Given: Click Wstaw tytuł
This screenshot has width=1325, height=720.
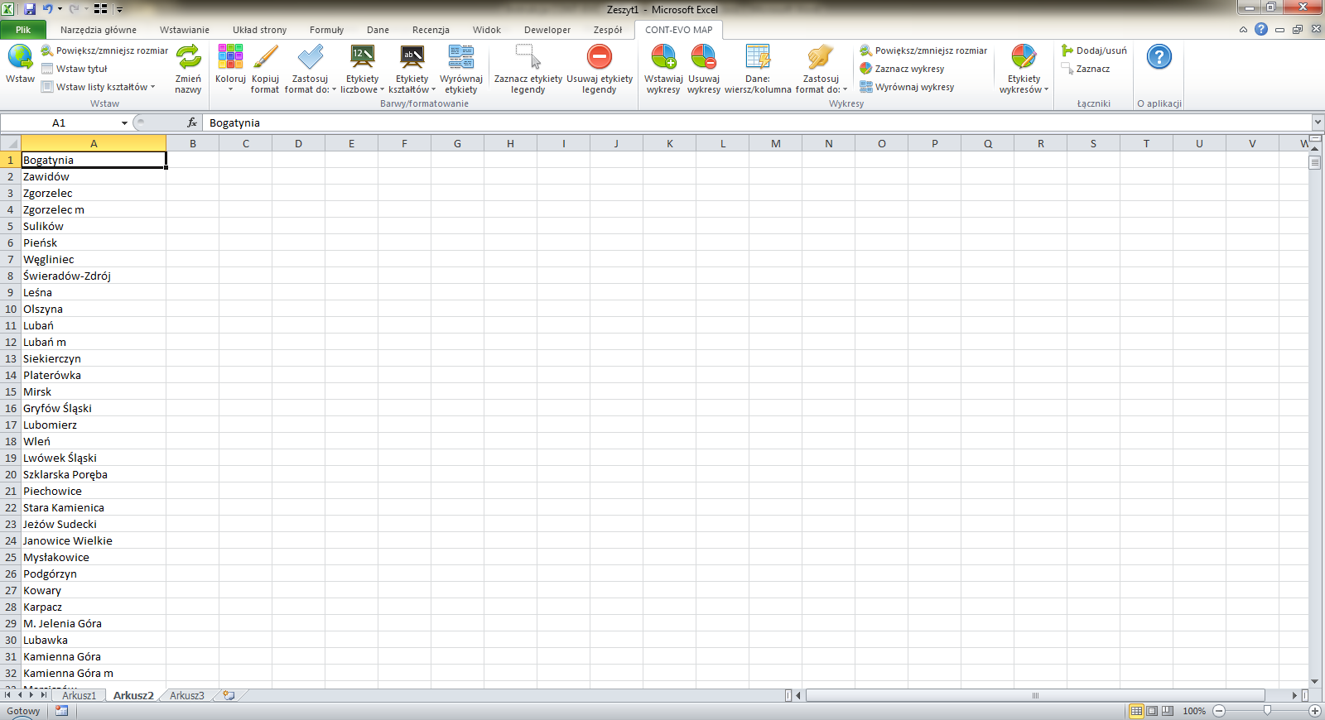Looking at the screenshot, I should (x=74, y=69).
